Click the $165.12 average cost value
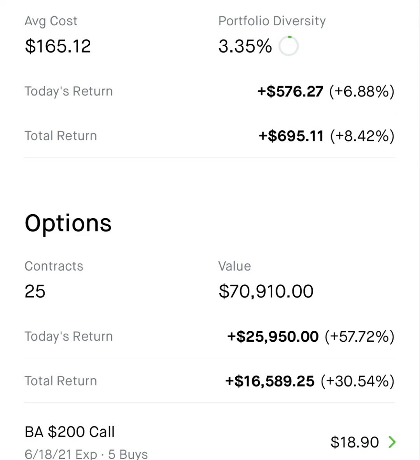Image resolution: width=420 pixels, height=460 pixels. (58, 46)
